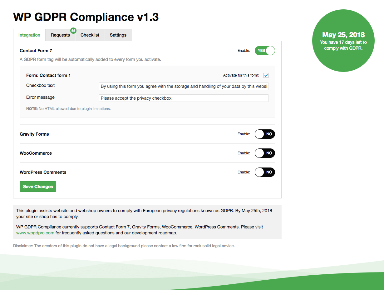Click the WP GDPR Compliance v1.3 heading

click(86, 17)
